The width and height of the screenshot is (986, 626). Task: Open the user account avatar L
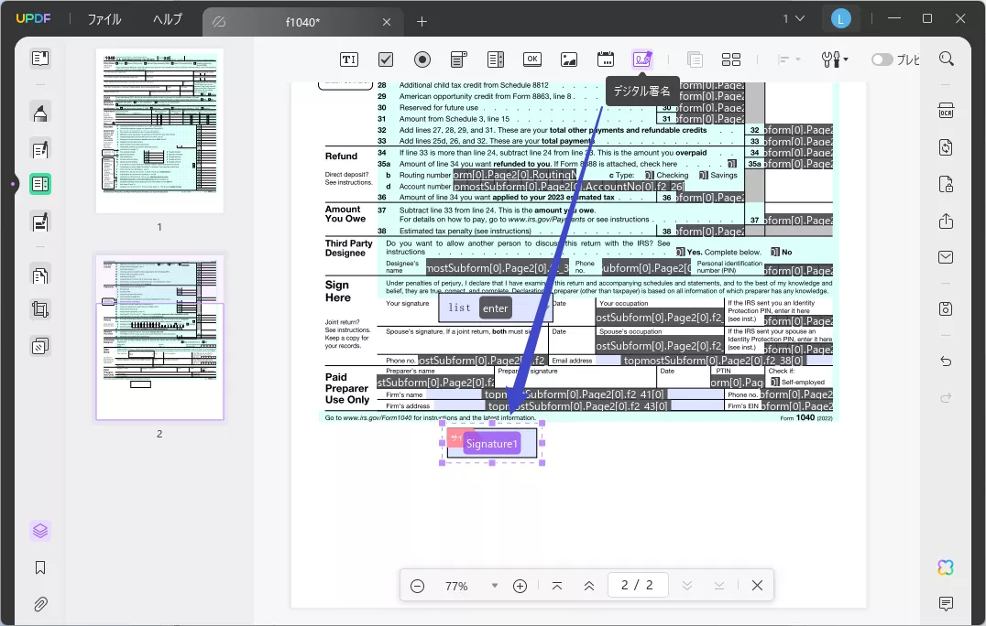tap(840, 19)
